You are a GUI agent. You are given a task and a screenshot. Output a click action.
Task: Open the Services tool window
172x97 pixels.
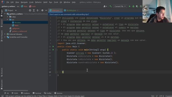(58, 93)
